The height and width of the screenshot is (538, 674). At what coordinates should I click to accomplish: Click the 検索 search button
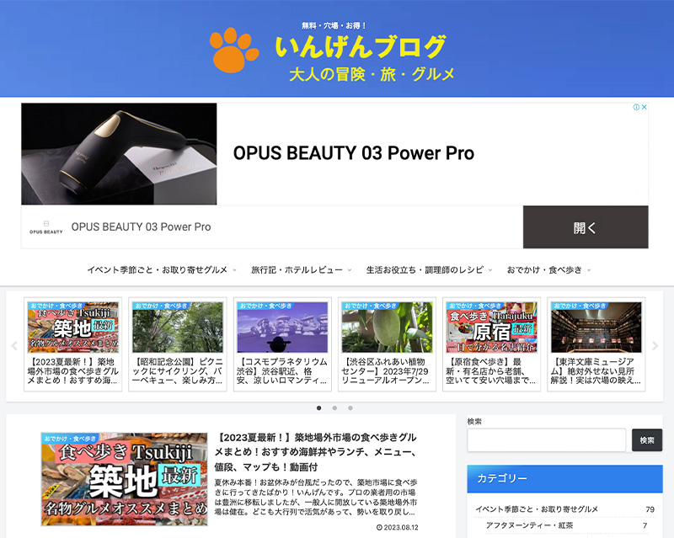pyautogui.click(x=647, y=440)
